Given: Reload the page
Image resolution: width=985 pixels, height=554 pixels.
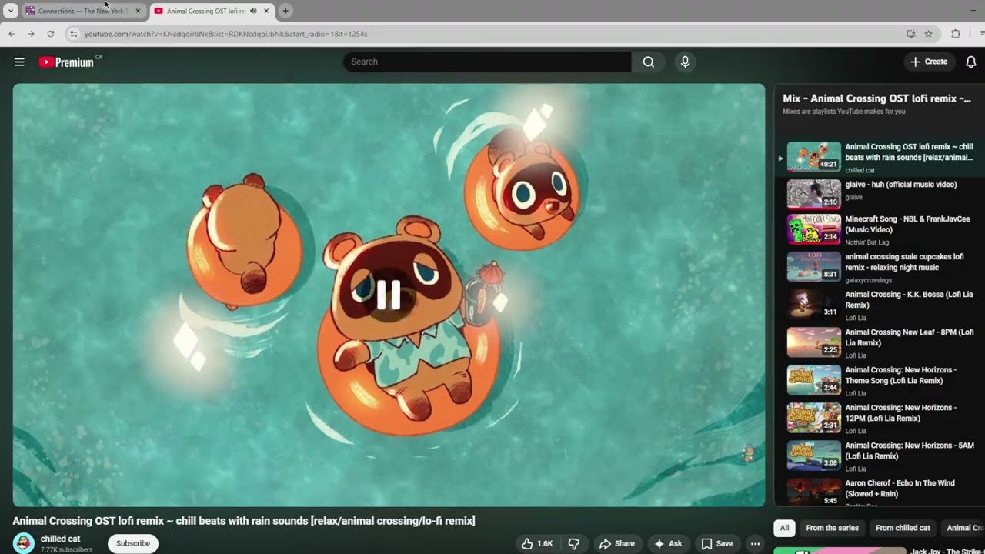Looking at the screenshot, I should click(x=51, y=34).
